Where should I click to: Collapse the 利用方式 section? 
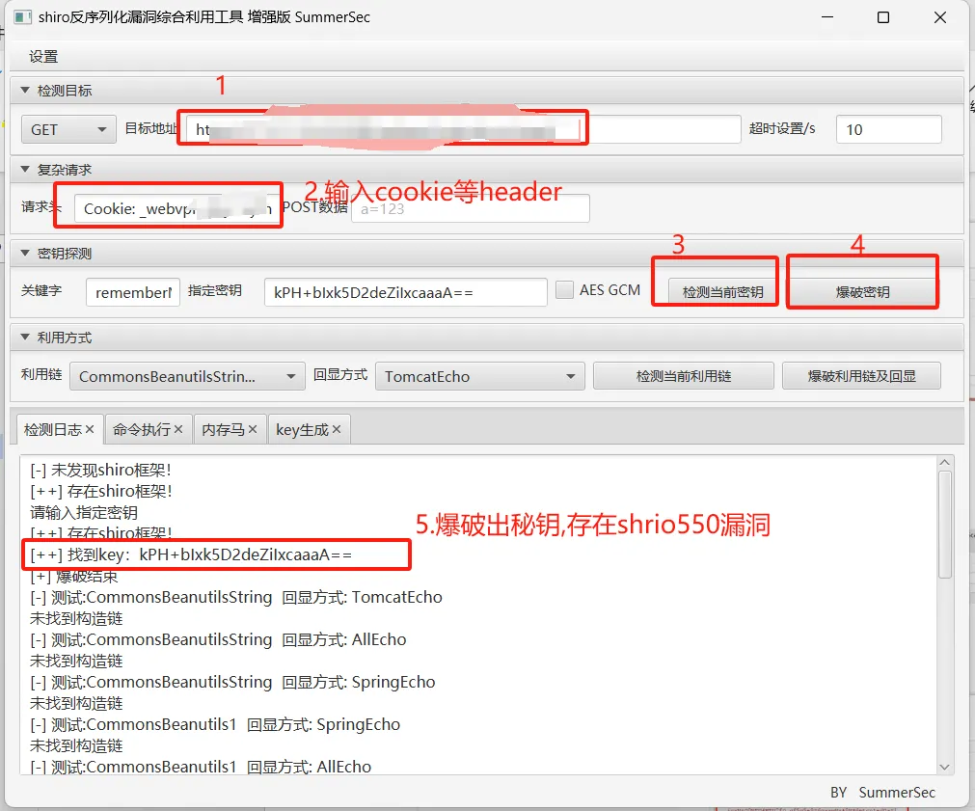coord(25,338)
